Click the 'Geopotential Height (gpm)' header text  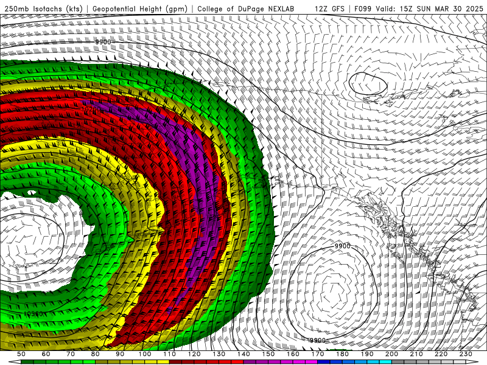point(140,9)
